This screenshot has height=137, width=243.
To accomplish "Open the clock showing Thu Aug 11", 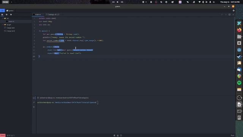I will pyautogui.click(x=230, y=2).
